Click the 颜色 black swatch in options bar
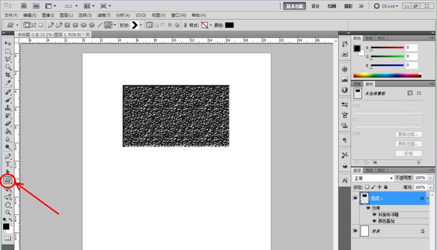The image size is (437, 250). 229,25
